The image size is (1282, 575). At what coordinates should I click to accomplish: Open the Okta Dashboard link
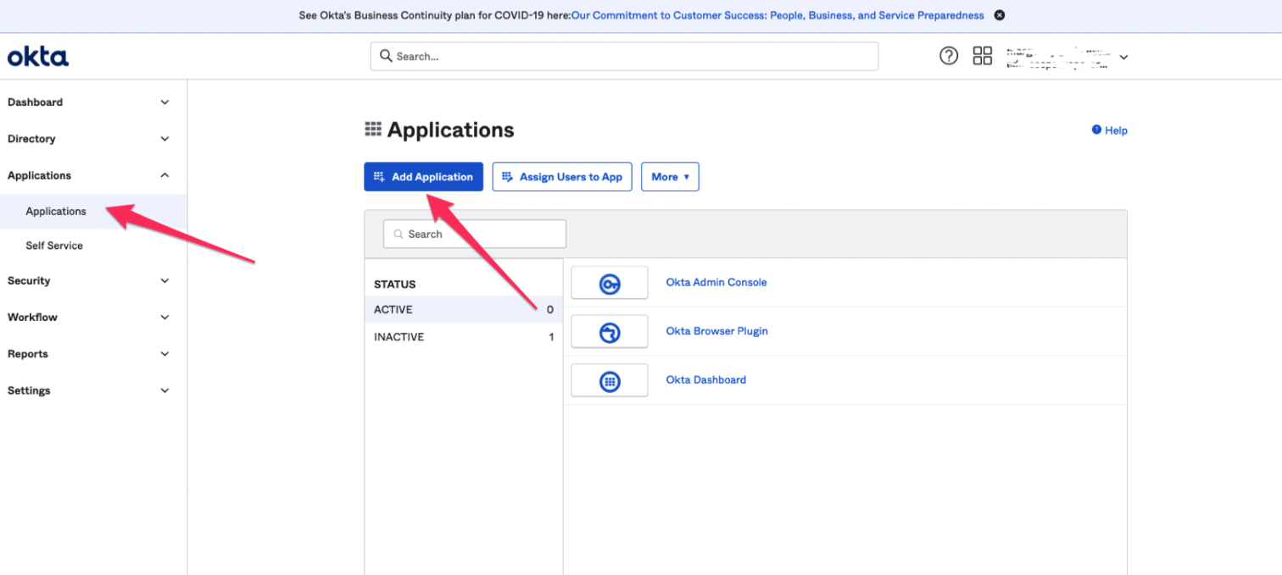[x=706, y=380]
